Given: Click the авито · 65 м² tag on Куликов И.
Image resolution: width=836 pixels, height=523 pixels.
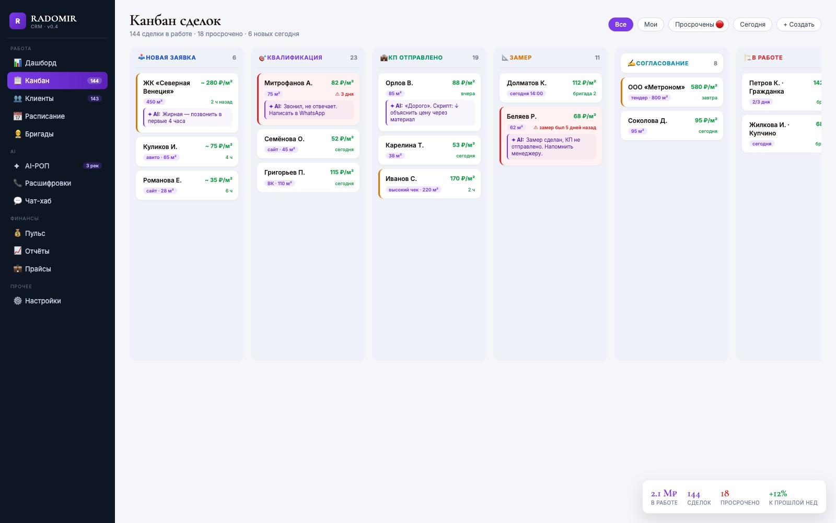Looking at the screenshot, I should [161, 157].
